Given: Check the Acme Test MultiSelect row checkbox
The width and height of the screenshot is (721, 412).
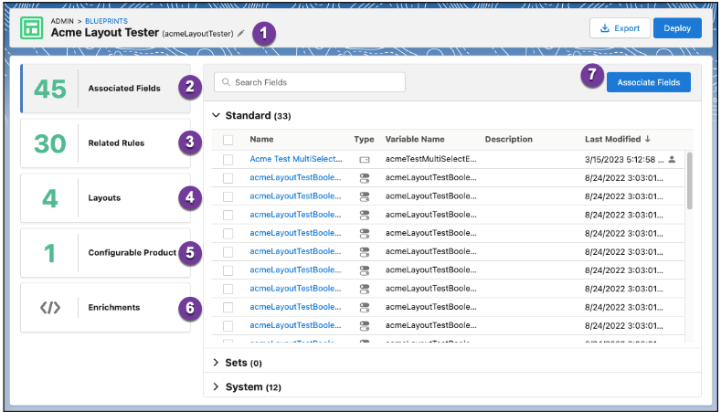Looking at the screenshot, I should [228, 160].
